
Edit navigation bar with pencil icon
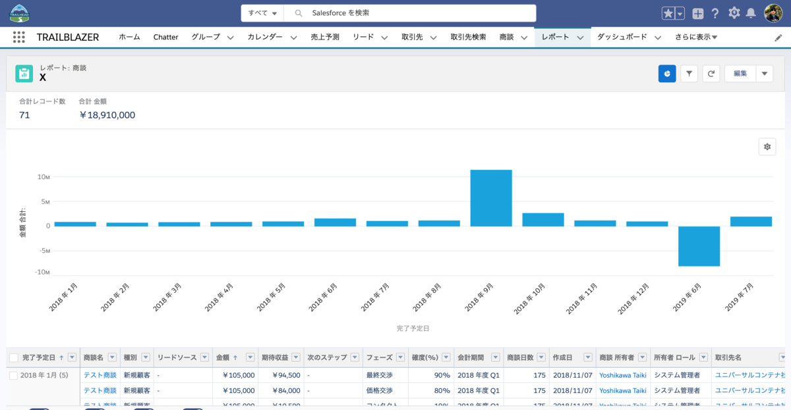(778, 38)
